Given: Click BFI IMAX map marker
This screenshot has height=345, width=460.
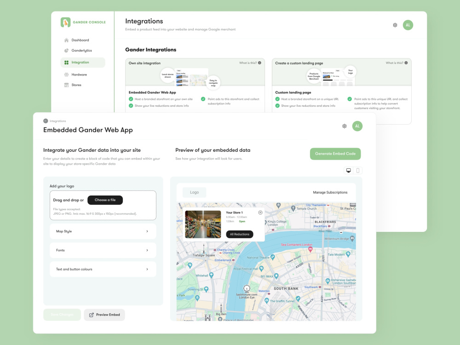Looking at the screenshot, I should (276, 276).
